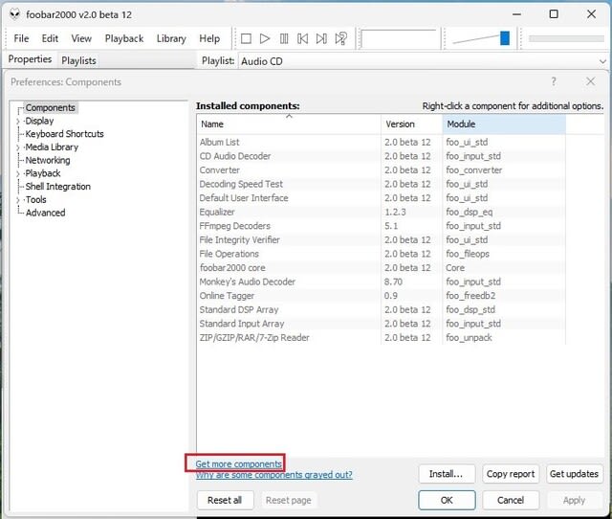612x519 pixels.
Task: Select the File Integrity Verifier row
Action: [x=382, y=240]
